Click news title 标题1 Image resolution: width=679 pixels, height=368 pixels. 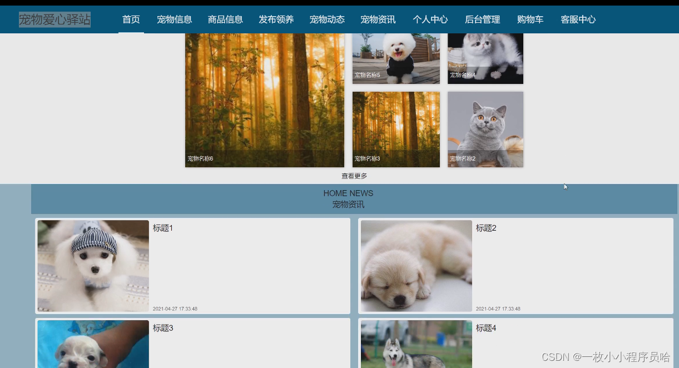coord(163,228)
